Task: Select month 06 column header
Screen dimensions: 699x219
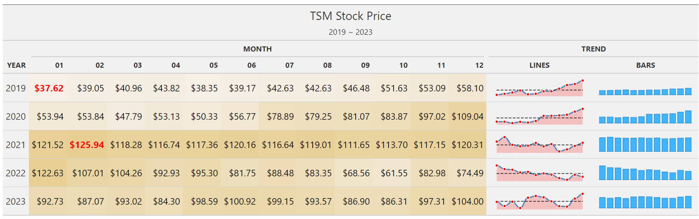Action: coord(251,65)
